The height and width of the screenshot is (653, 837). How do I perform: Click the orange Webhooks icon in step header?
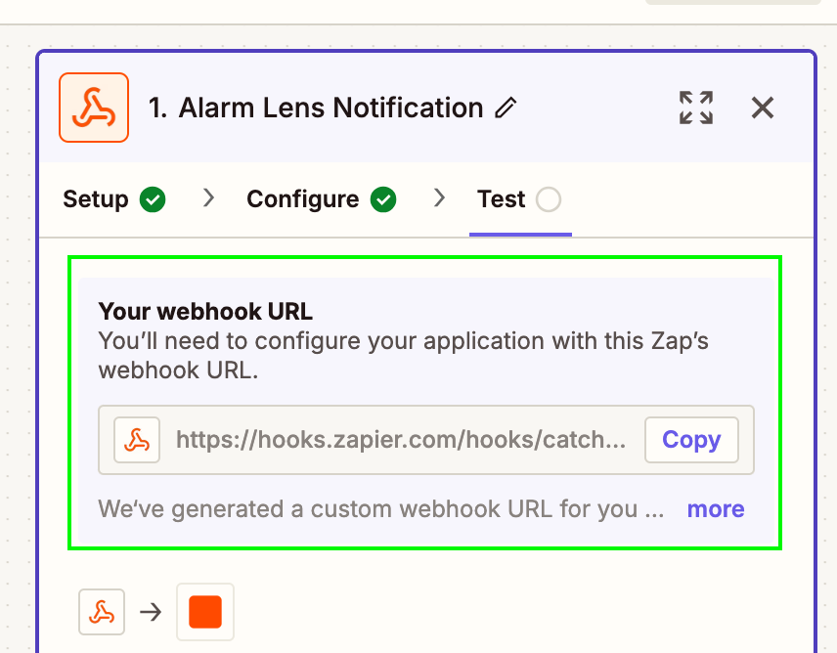(x=94, y=108)
